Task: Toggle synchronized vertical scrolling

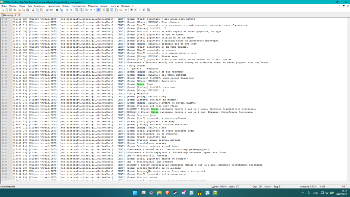Action: point(77,10)
